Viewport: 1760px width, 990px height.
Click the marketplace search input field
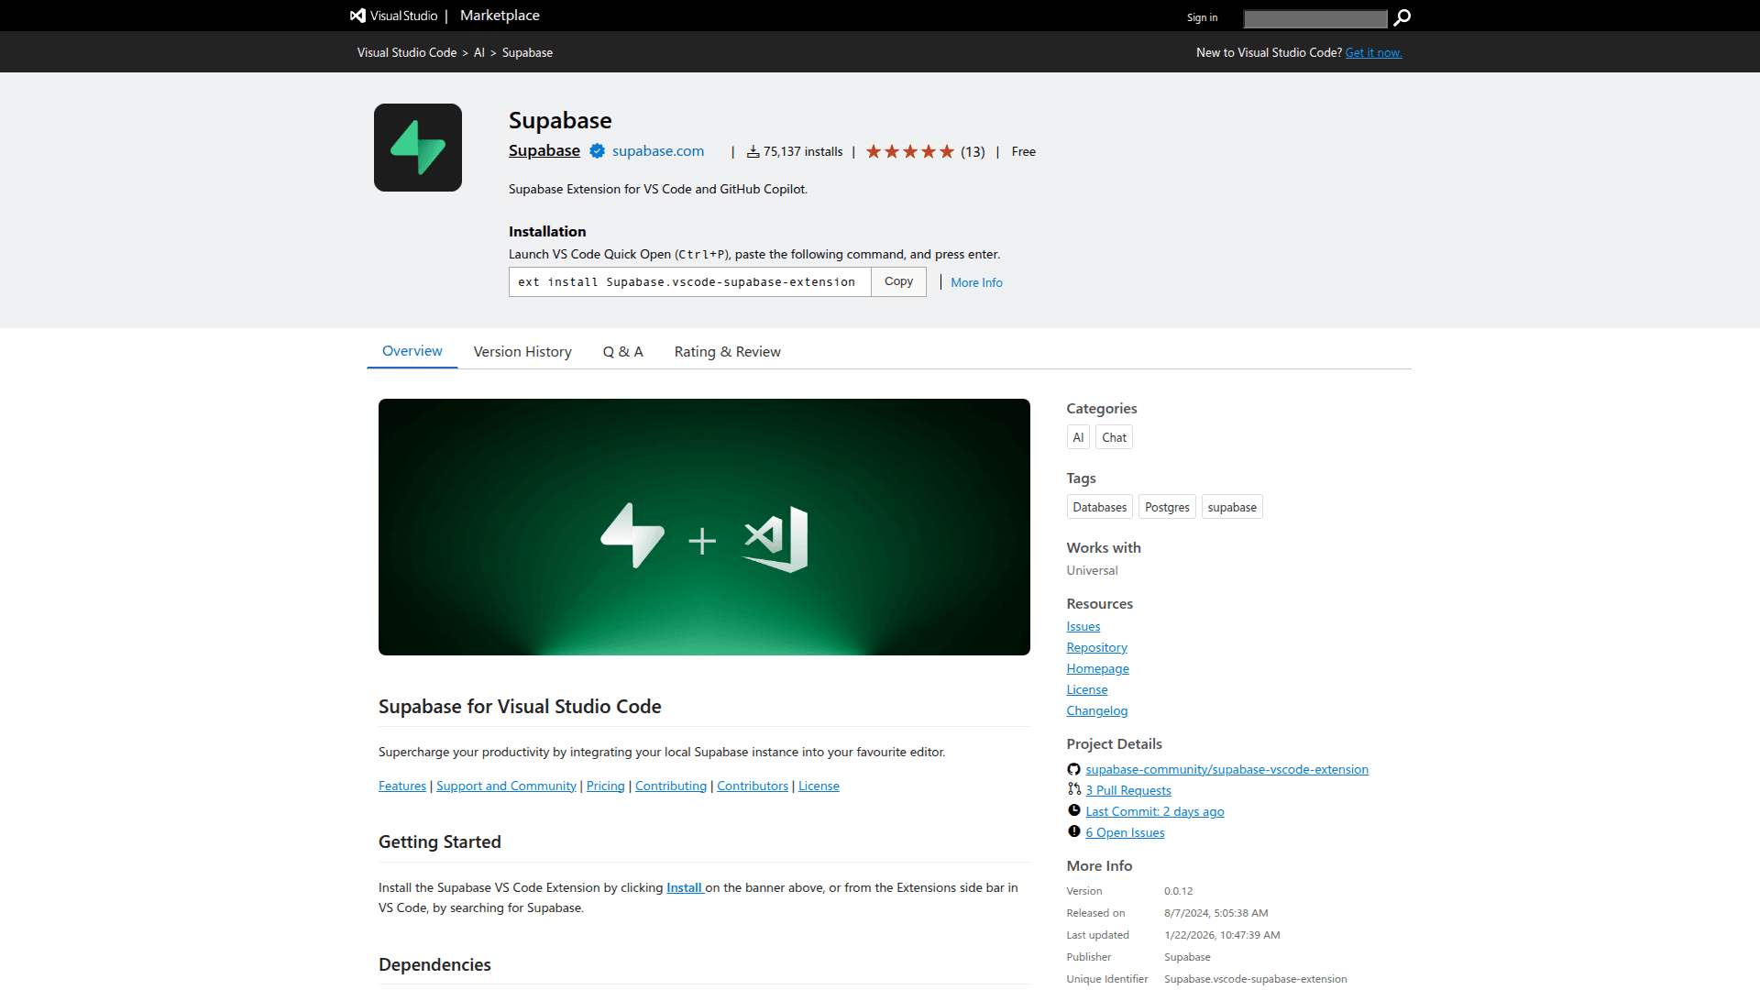[1315, 18]
